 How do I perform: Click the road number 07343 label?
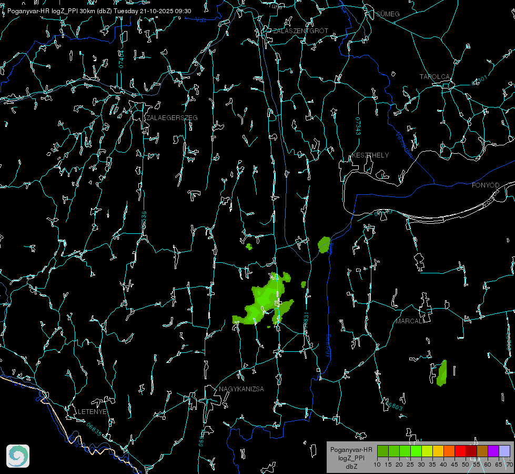pyautogui.click(x=358, y=126)
